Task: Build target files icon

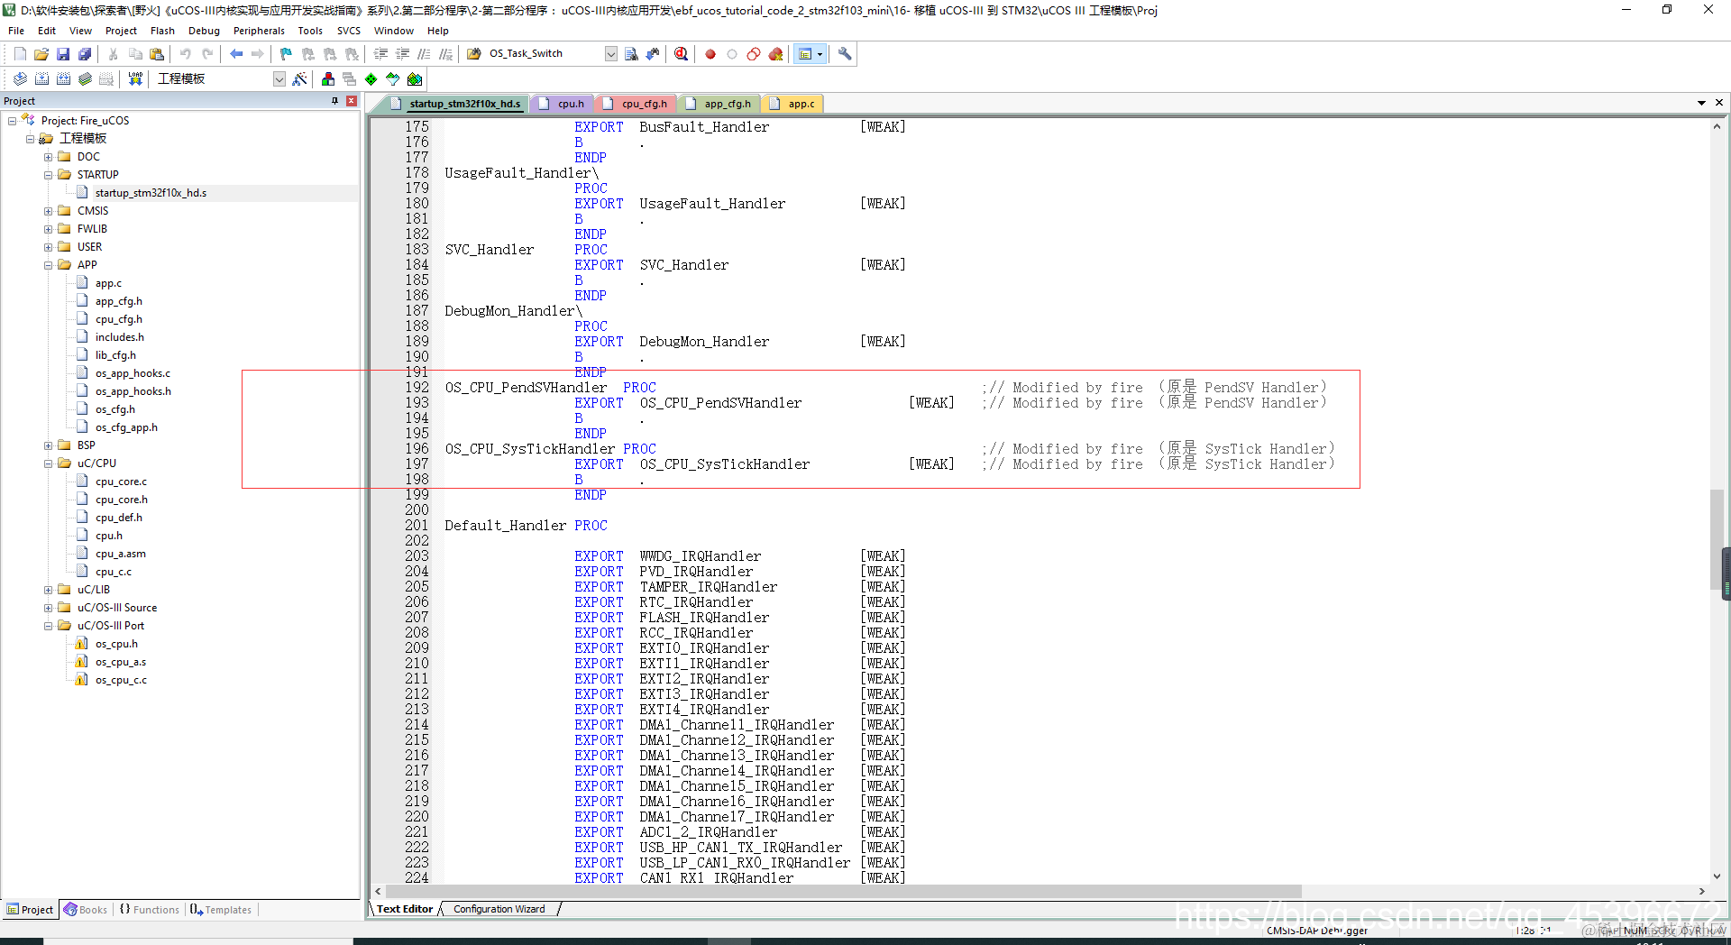Action: [41, 79]
